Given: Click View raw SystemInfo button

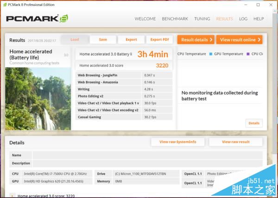Looking at the screenshot, I should coord(177,142).
